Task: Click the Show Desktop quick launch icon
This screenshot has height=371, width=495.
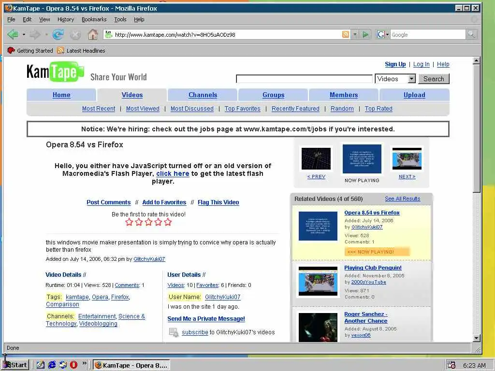Action: tap(40, 365)
